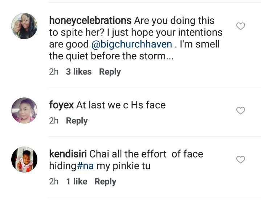Open foyex's profile avatar
Image resolution: width=261 pixels, height=202 pixels.
click(x=24, y=110)
